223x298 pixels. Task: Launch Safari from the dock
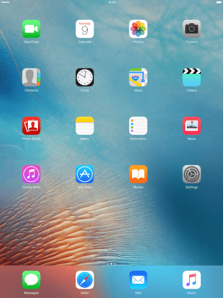84,280
